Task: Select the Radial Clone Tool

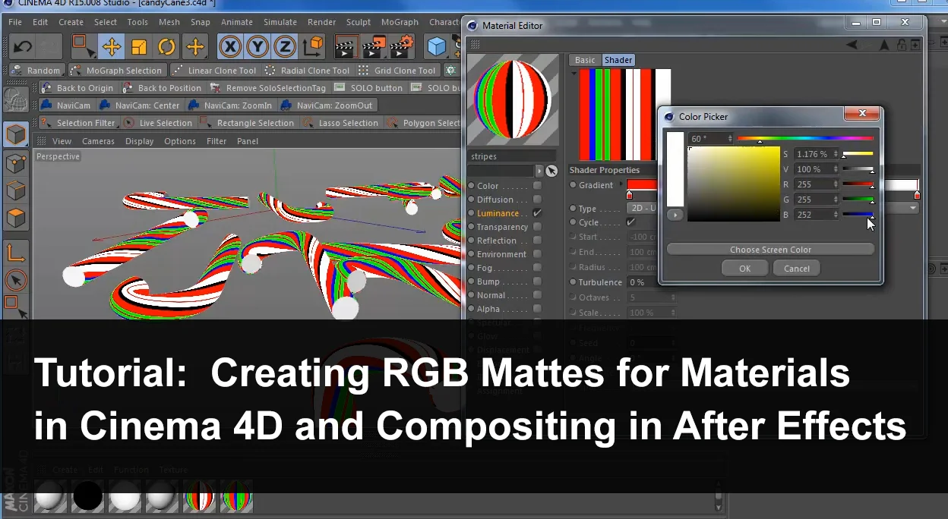Action: (307, 71)
